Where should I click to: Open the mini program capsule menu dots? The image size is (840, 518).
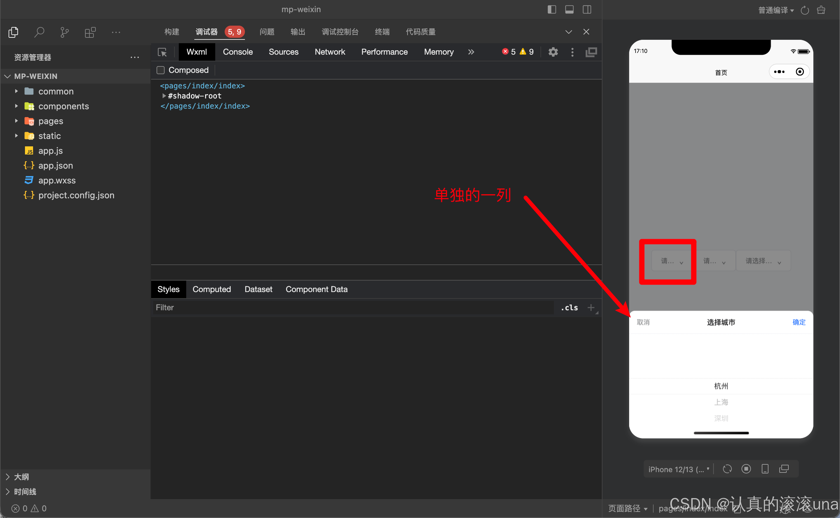tap(779, 72)
